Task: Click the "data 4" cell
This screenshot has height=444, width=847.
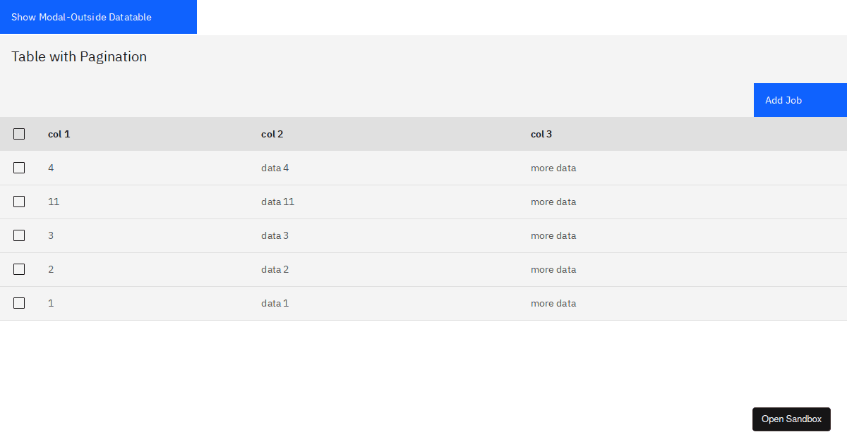Action: (275, 168)
